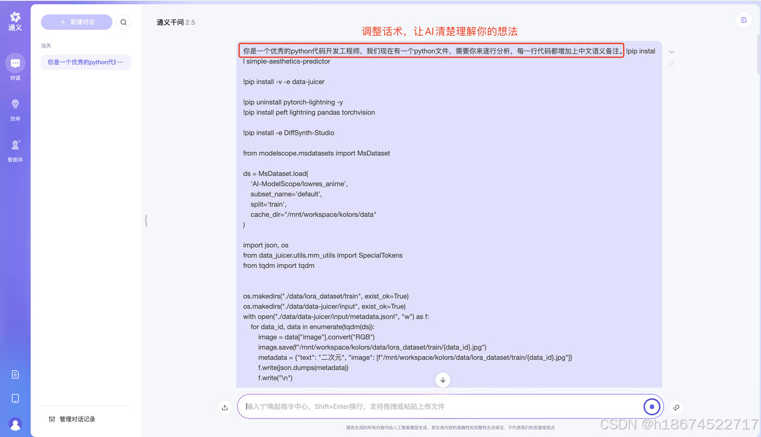Click line 'f.write(json.dumps(metadata))'
The image size is (761, 437).
click(x=303, y=368)
